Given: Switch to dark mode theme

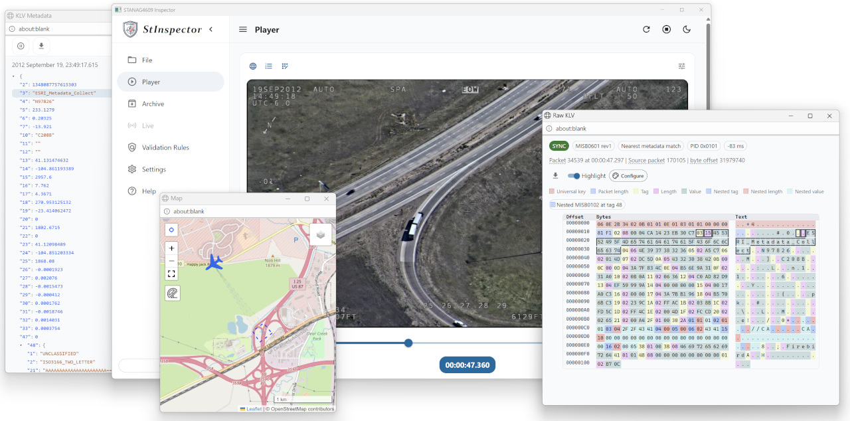Looking at the screenshot, I should click(687, 29).
